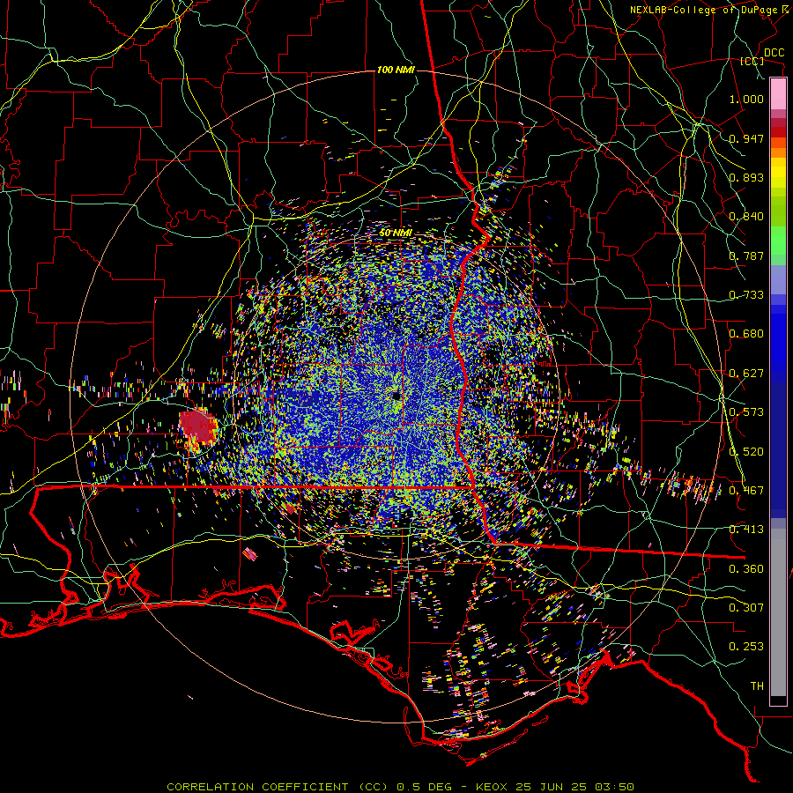
Task: Click the 0.893 legend value
Action: 746,177
